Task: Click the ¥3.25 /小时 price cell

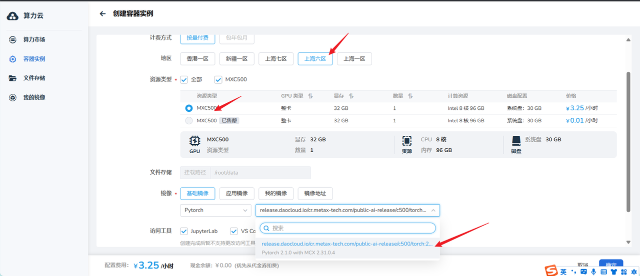Action: pyautogui.click(x=581, y=108)
